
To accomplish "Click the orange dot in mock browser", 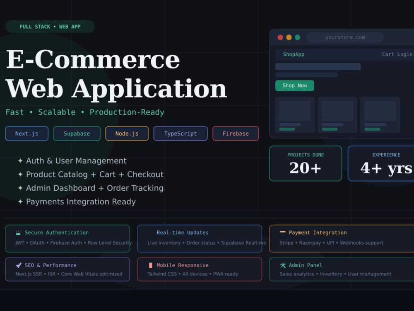I will coord(289,37).
